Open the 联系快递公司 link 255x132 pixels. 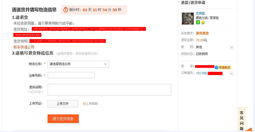[x=24, y=47]
